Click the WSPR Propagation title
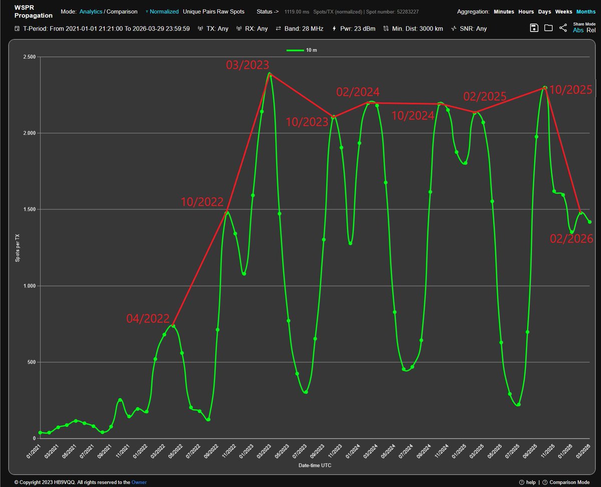 tap(34, 12)
